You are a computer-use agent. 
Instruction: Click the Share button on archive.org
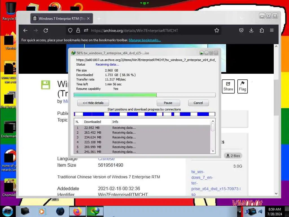pyautogui.click(x=228, y=86)
